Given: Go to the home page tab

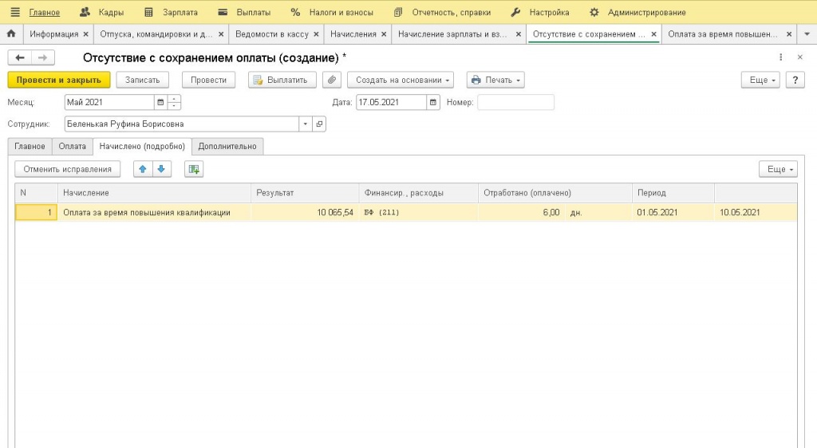Looking at the screenshot, I should coord(11,34).
